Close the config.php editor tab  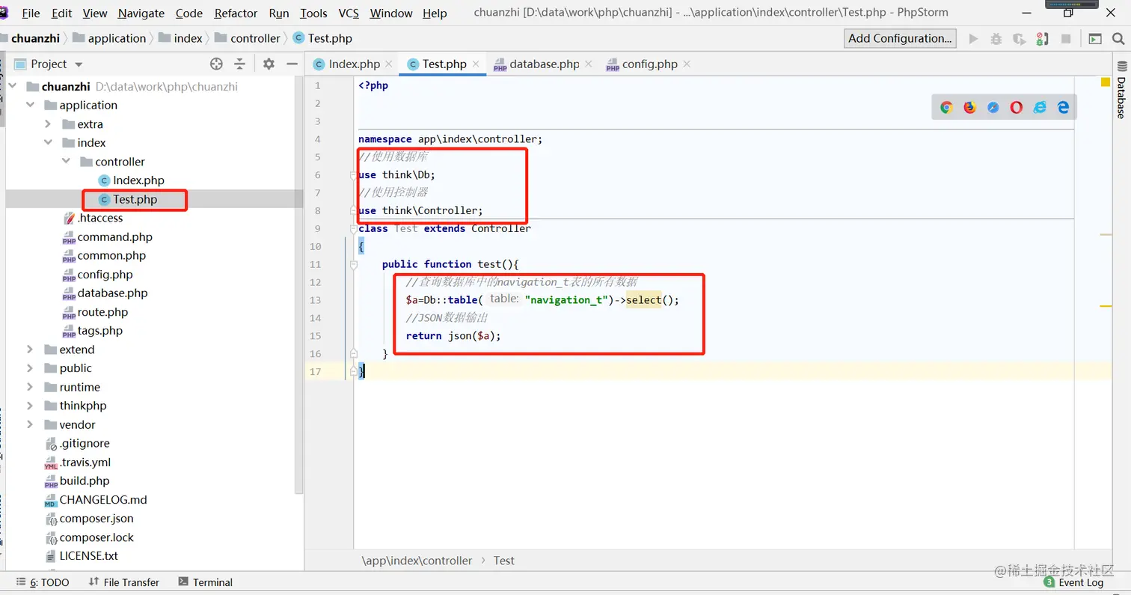pyautogui.click(x=687, y=64)
